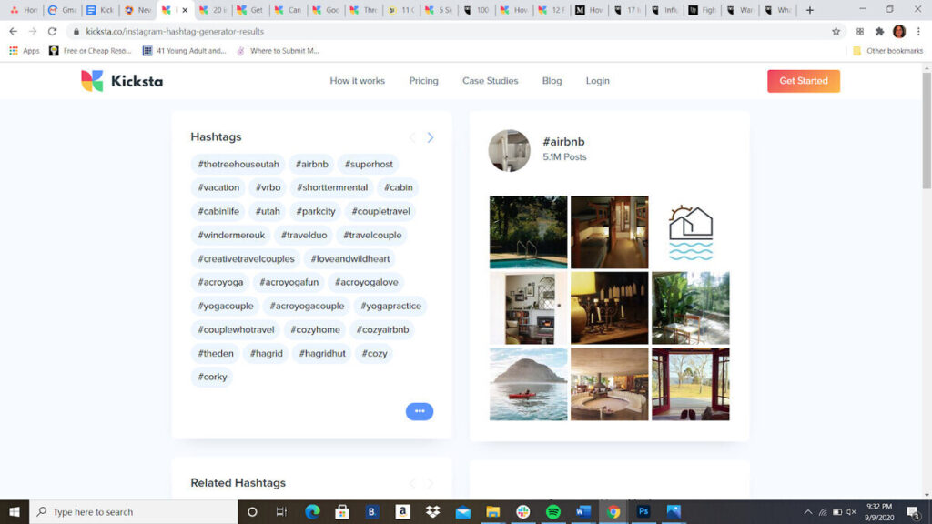Open Mail app from taskbar
The height and width of the screenshot is (524, 932).
coord(463,511)
